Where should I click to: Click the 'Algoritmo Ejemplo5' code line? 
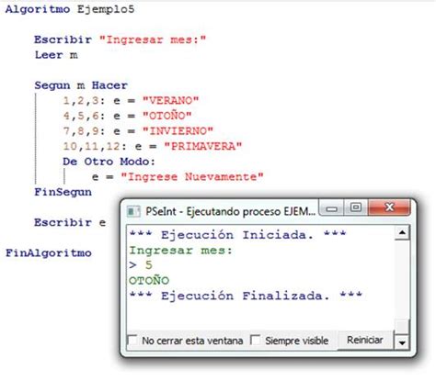tap(70, 9)
